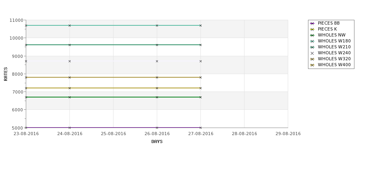Select the 25-08-2016 x-axis date label
The image size is (387, 170).
[x=114, y=134]
